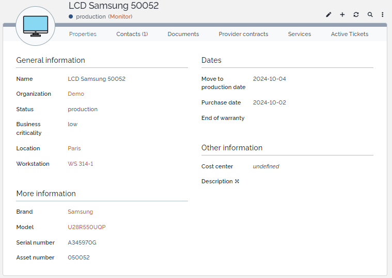Go to Provider contracts tab
Viewport: 392px width, 278px height.
point(243,34)
